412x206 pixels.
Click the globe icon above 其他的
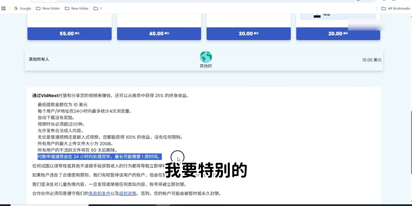tap(206, 57)
